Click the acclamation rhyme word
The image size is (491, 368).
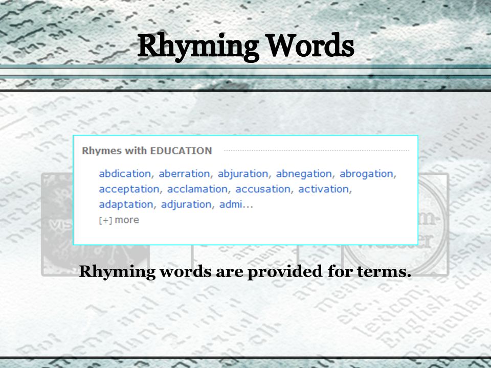pyautogui.click(x=197, y=189)
